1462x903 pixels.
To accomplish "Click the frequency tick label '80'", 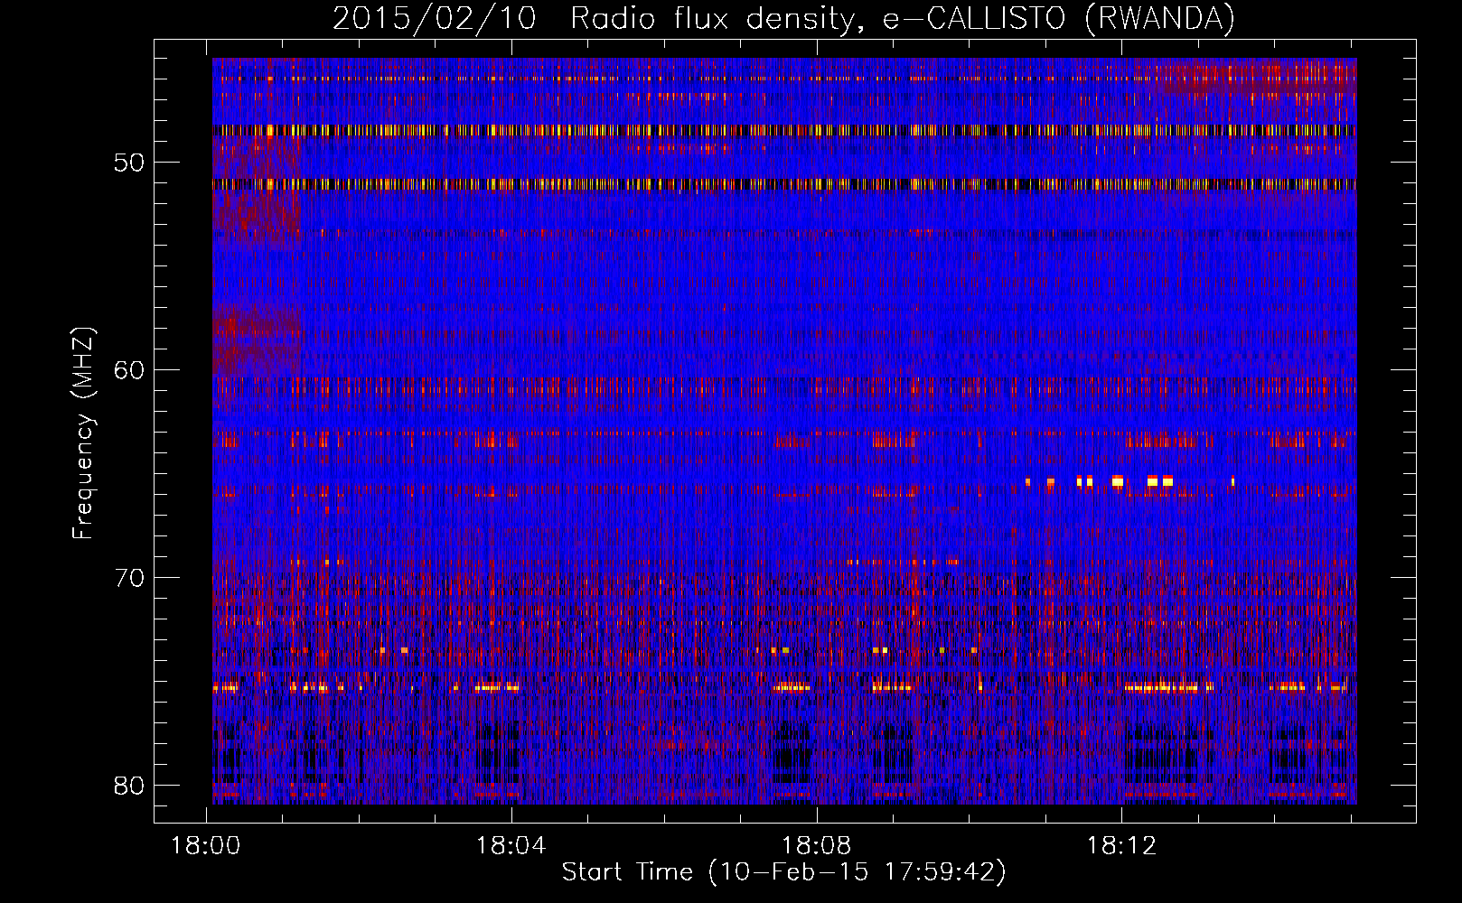I will pos(129,786).
